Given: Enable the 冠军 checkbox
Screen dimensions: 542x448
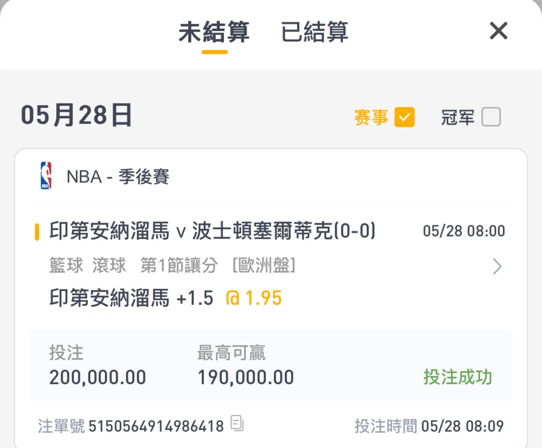Looking at the screenshot, I should (491, 117).
